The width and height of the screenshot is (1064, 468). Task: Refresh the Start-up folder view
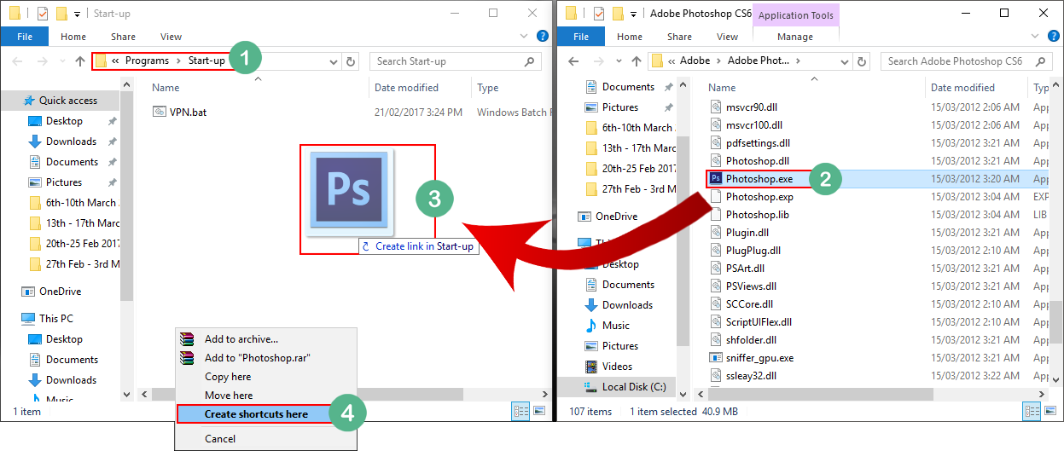(351, 61)
